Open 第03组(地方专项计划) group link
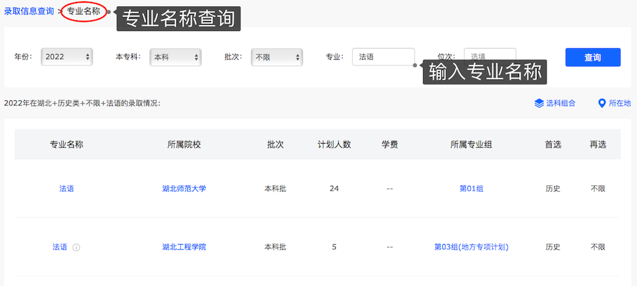This screenshot has height=286, width=637. [x=471, y=247]
